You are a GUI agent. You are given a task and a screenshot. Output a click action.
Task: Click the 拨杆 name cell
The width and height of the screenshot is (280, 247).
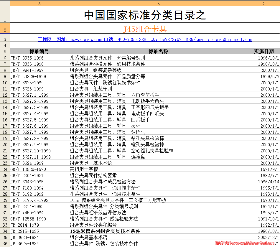tap(158, 126)
